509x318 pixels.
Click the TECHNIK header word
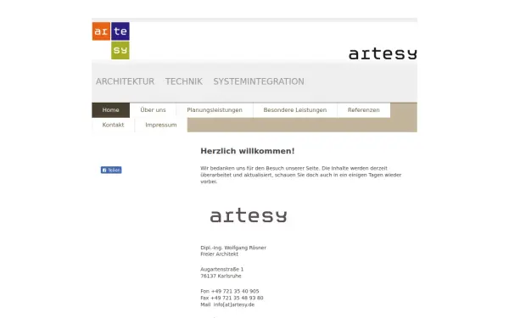tap(184, 81)
